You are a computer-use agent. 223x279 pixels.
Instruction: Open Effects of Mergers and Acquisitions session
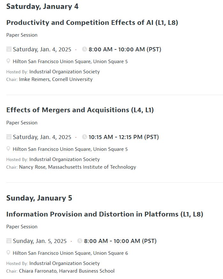click(x=80, y=110)
